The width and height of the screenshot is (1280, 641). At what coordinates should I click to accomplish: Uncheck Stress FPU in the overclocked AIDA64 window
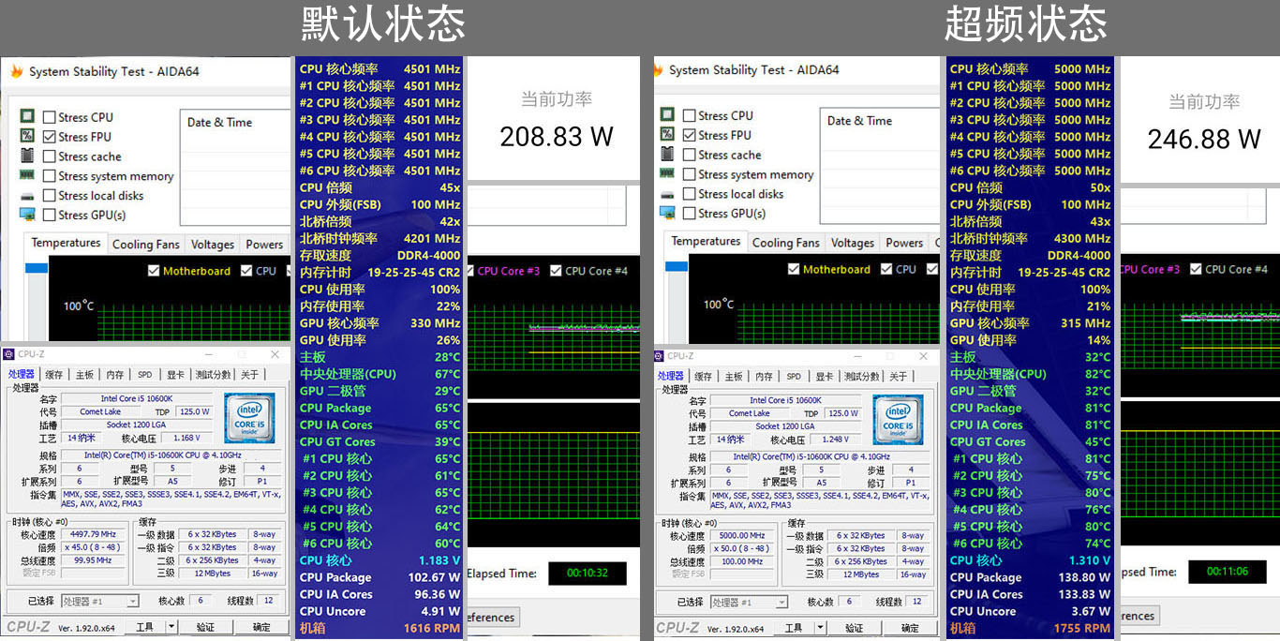[690, 135]
